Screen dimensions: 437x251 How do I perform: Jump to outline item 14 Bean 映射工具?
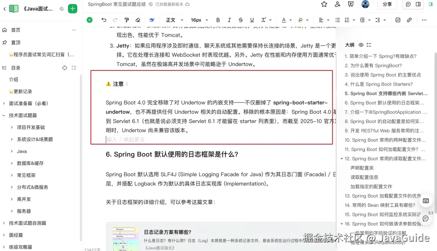click(380, 205)
